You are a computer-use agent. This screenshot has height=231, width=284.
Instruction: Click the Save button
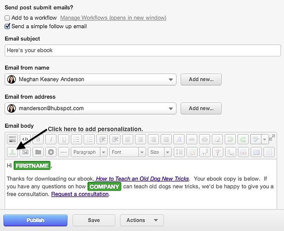tap(94, 220)
